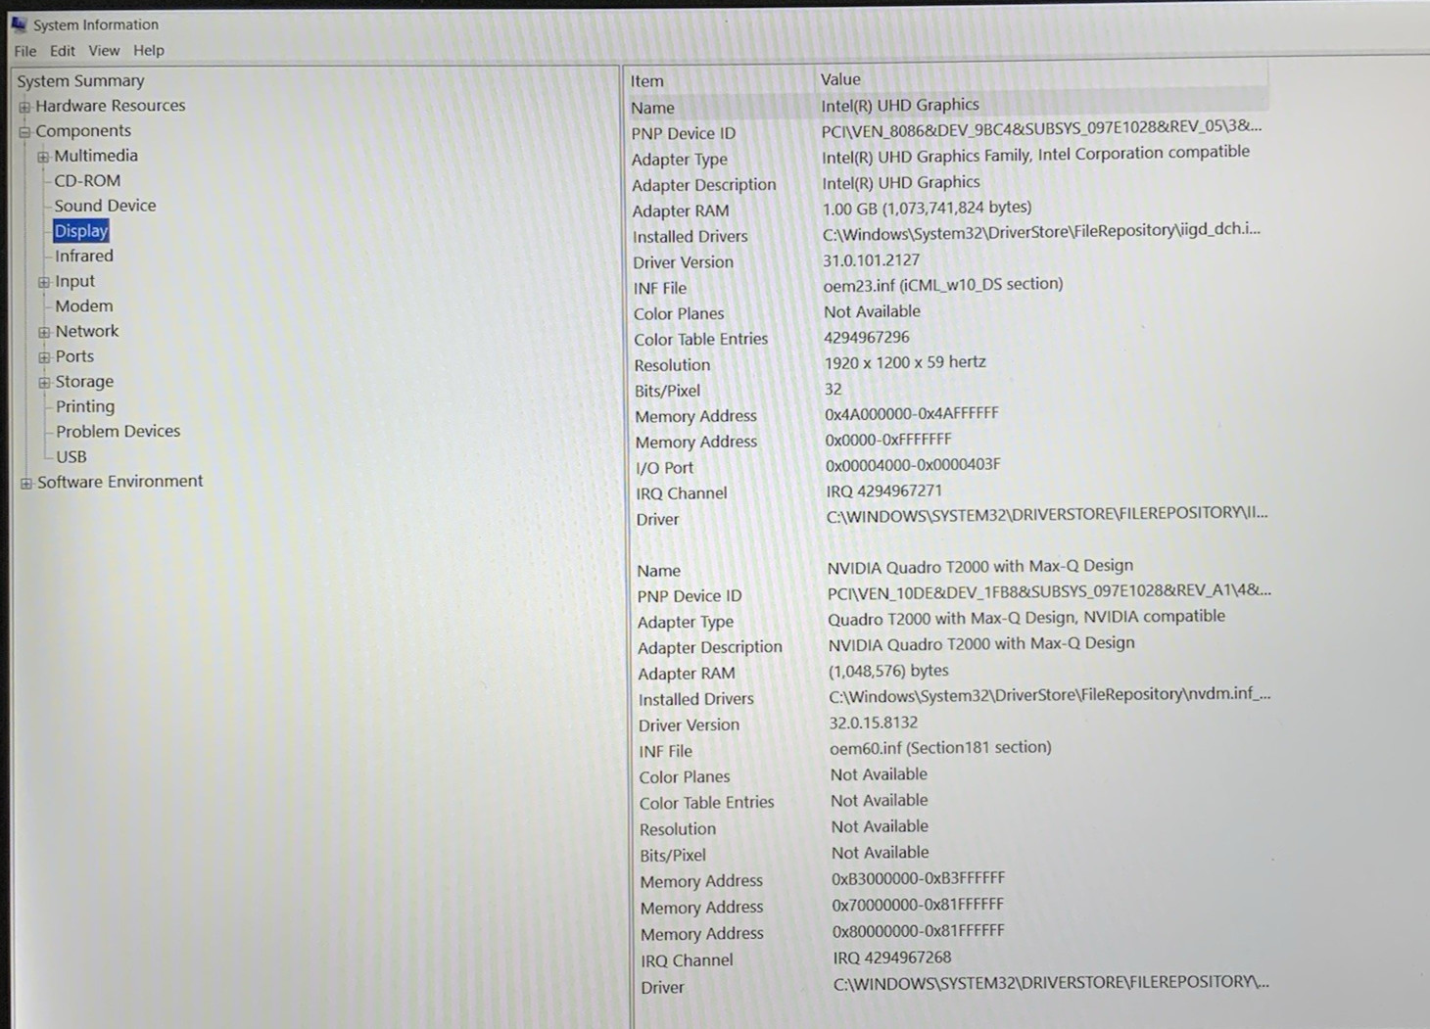Open the File menu

(25, 51)
